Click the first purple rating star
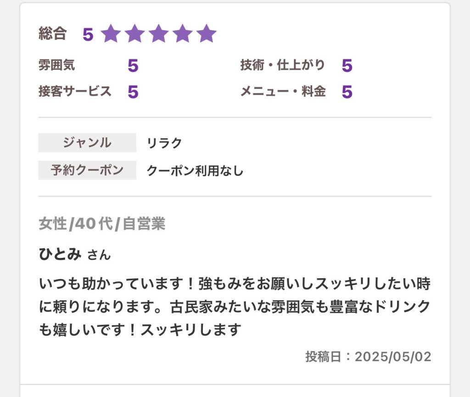The height and width of the screenshot is (397, 470). point(111,33)
